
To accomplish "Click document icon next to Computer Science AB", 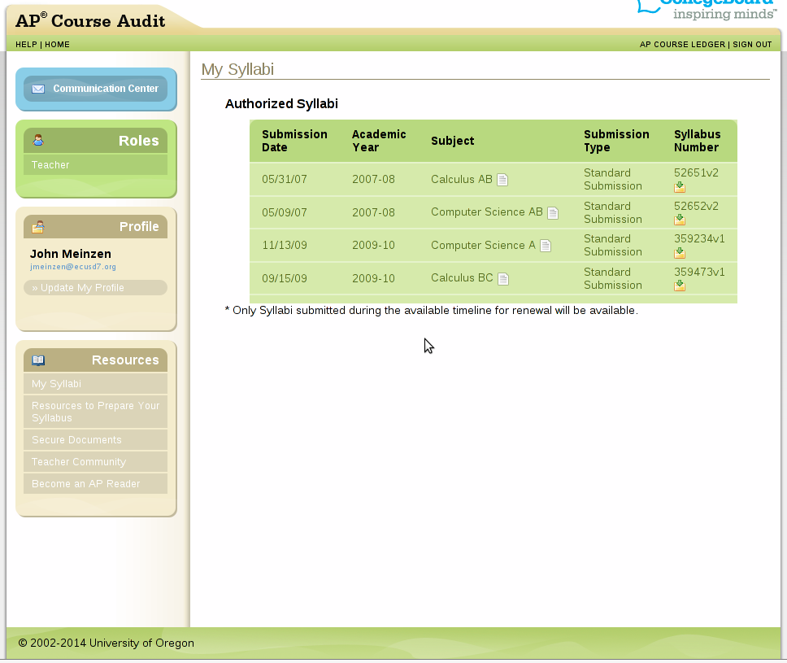I will tap(553, 213).
